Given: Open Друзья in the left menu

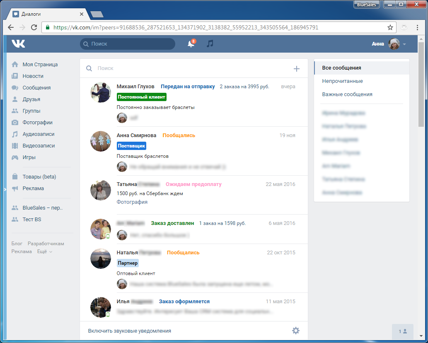Looking at the screenshot, I should pos(31,99).
